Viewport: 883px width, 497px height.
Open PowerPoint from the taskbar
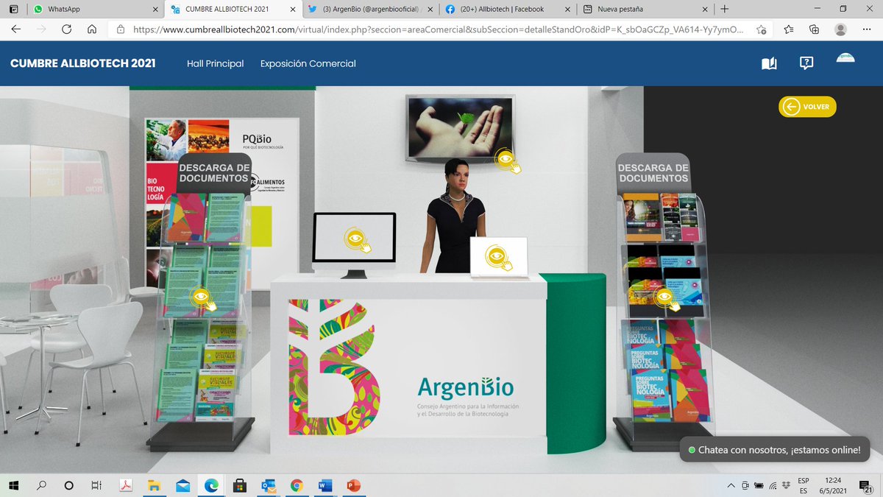pyautogui.click(x=353, y=485)
